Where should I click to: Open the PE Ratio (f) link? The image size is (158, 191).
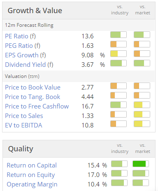(x=20, y=36)
